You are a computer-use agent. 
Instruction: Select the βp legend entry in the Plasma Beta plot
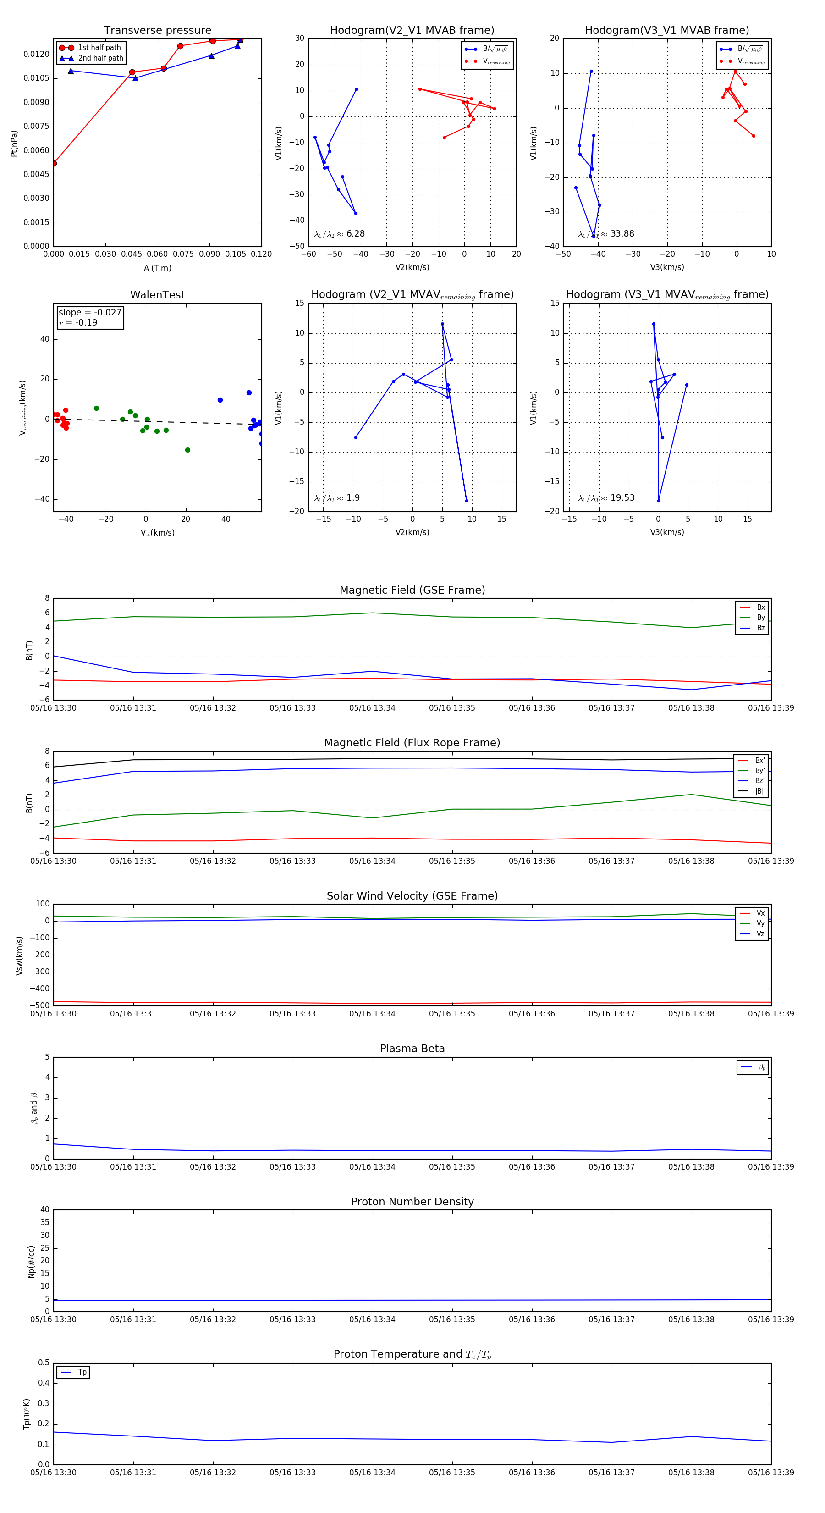pyautogui.click(x=753, y=1067)
